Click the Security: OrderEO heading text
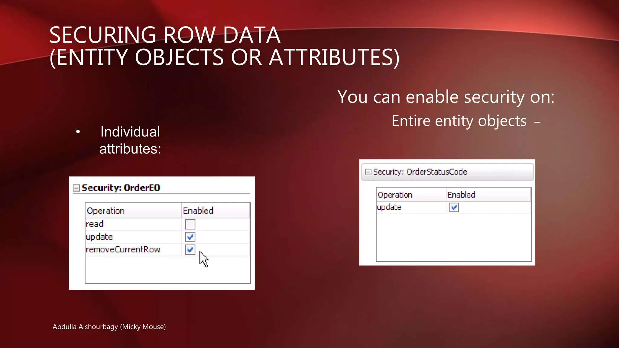The height and width of the screenshot is (348, 619). [x=121, y=188]
